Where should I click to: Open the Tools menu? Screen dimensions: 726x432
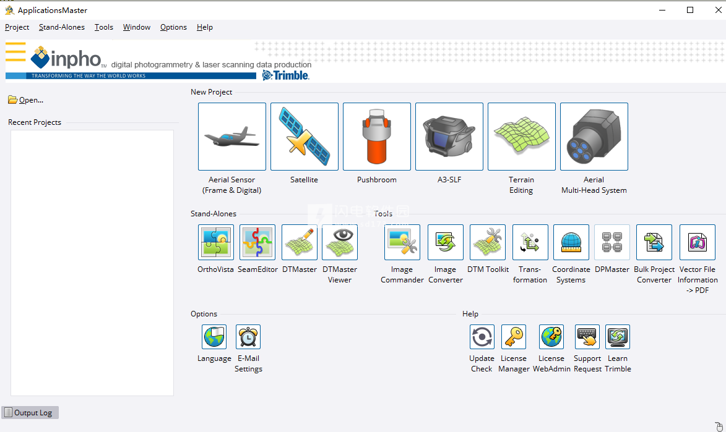click(x=103, y=27)
